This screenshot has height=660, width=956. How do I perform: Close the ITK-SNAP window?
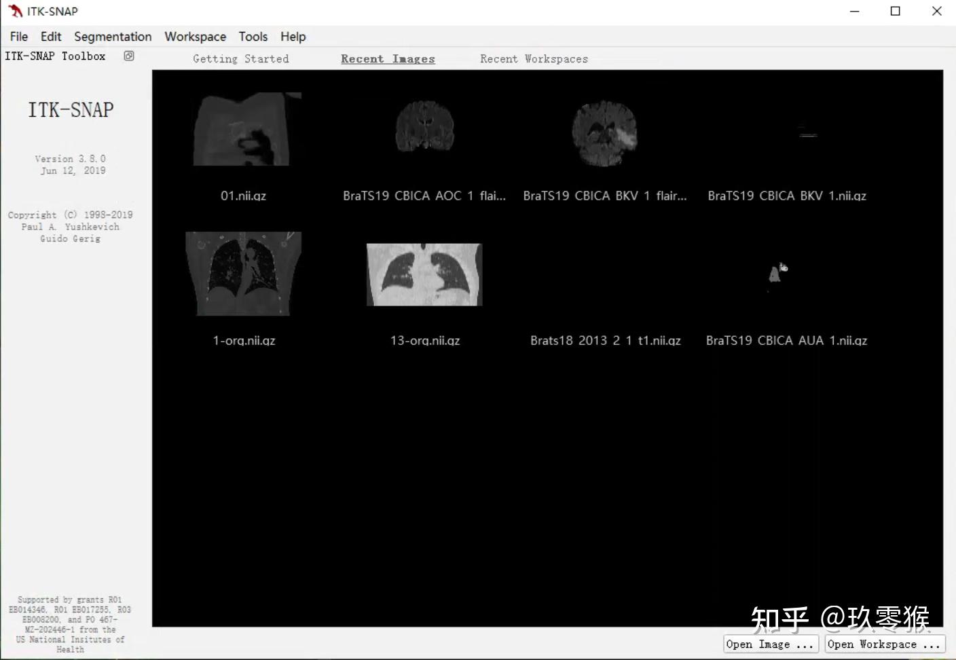pos(936,11)
